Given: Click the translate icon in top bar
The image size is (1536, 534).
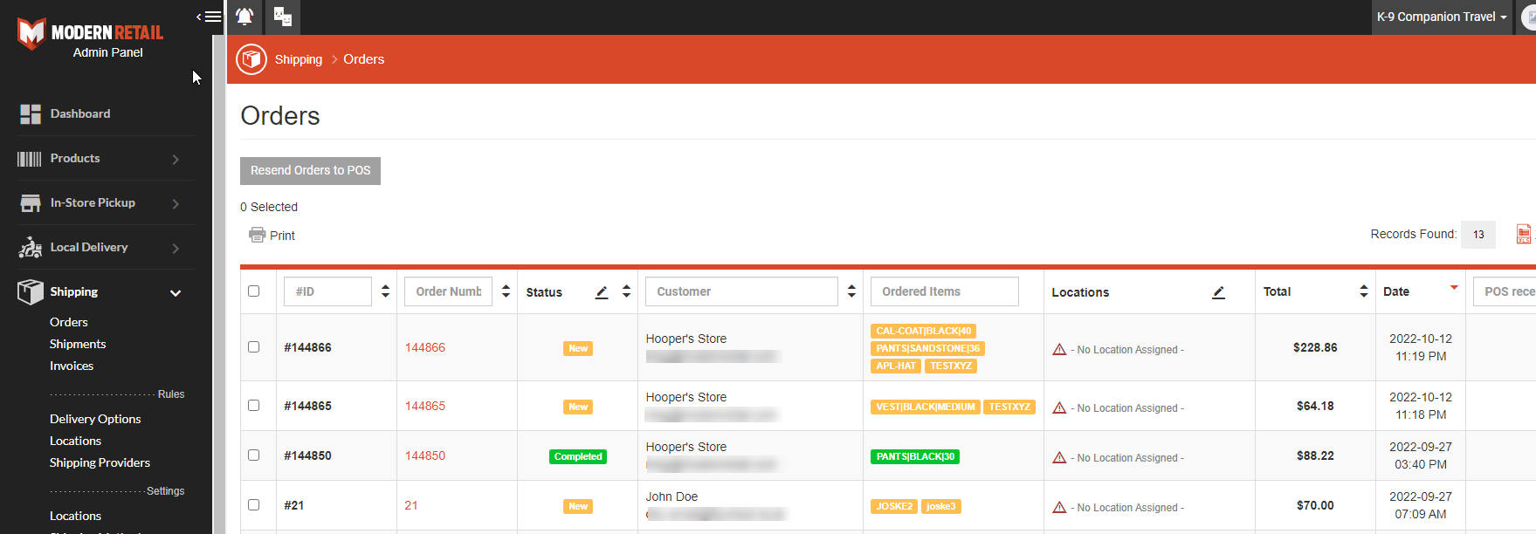Looking at the screenshot, I should click(x=283, y=17).
